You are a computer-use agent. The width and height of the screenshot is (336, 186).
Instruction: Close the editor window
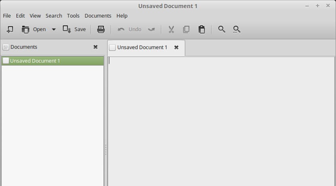coord(328,6)
